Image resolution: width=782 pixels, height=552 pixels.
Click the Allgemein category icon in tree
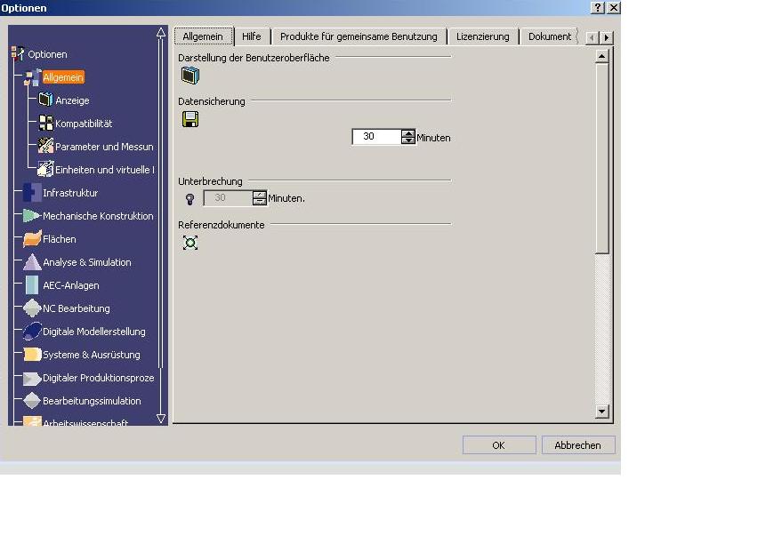pyautogui.click(x=33, y=77)
